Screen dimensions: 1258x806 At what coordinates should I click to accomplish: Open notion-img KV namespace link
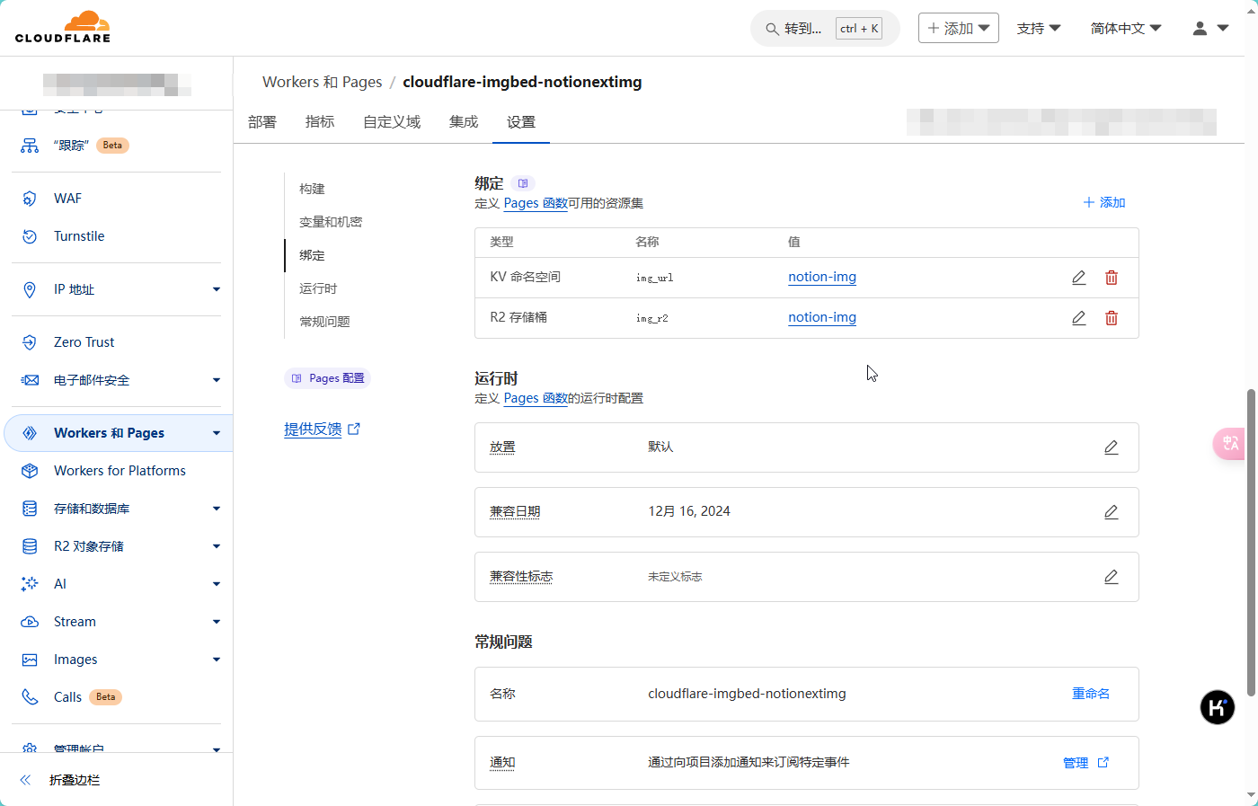pos(822,277)
